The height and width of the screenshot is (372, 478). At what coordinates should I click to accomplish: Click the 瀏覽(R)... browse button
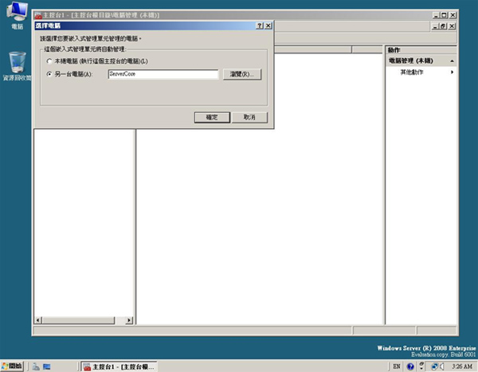click(241, 74)
